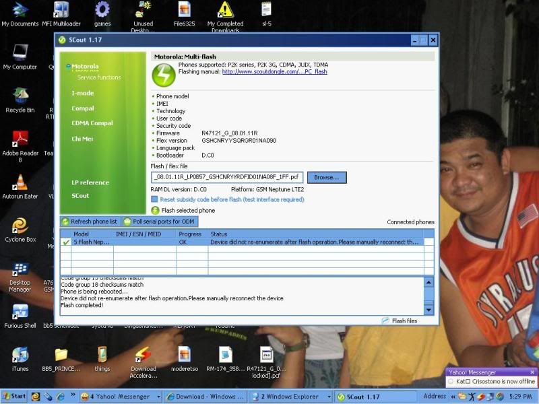Toggle checkmark for S Flash Nep phone row
This screenshot has width=539, height=404.
click(65, 242)
